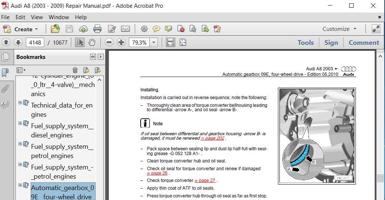The height and width of the screenshot is (200, 385).
Task: Click the New bookmark icon
Action: pos(86,70)
